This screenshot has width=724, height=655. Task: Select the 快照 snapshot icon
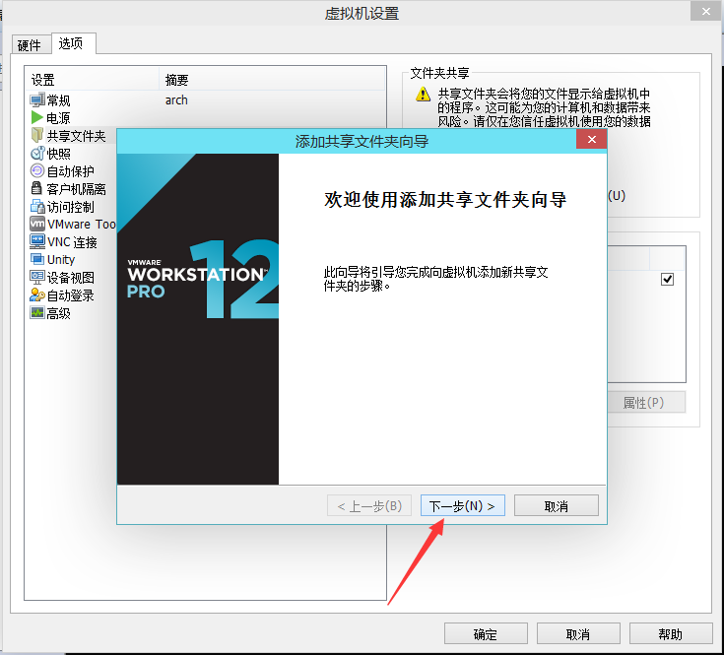point(37,154)
